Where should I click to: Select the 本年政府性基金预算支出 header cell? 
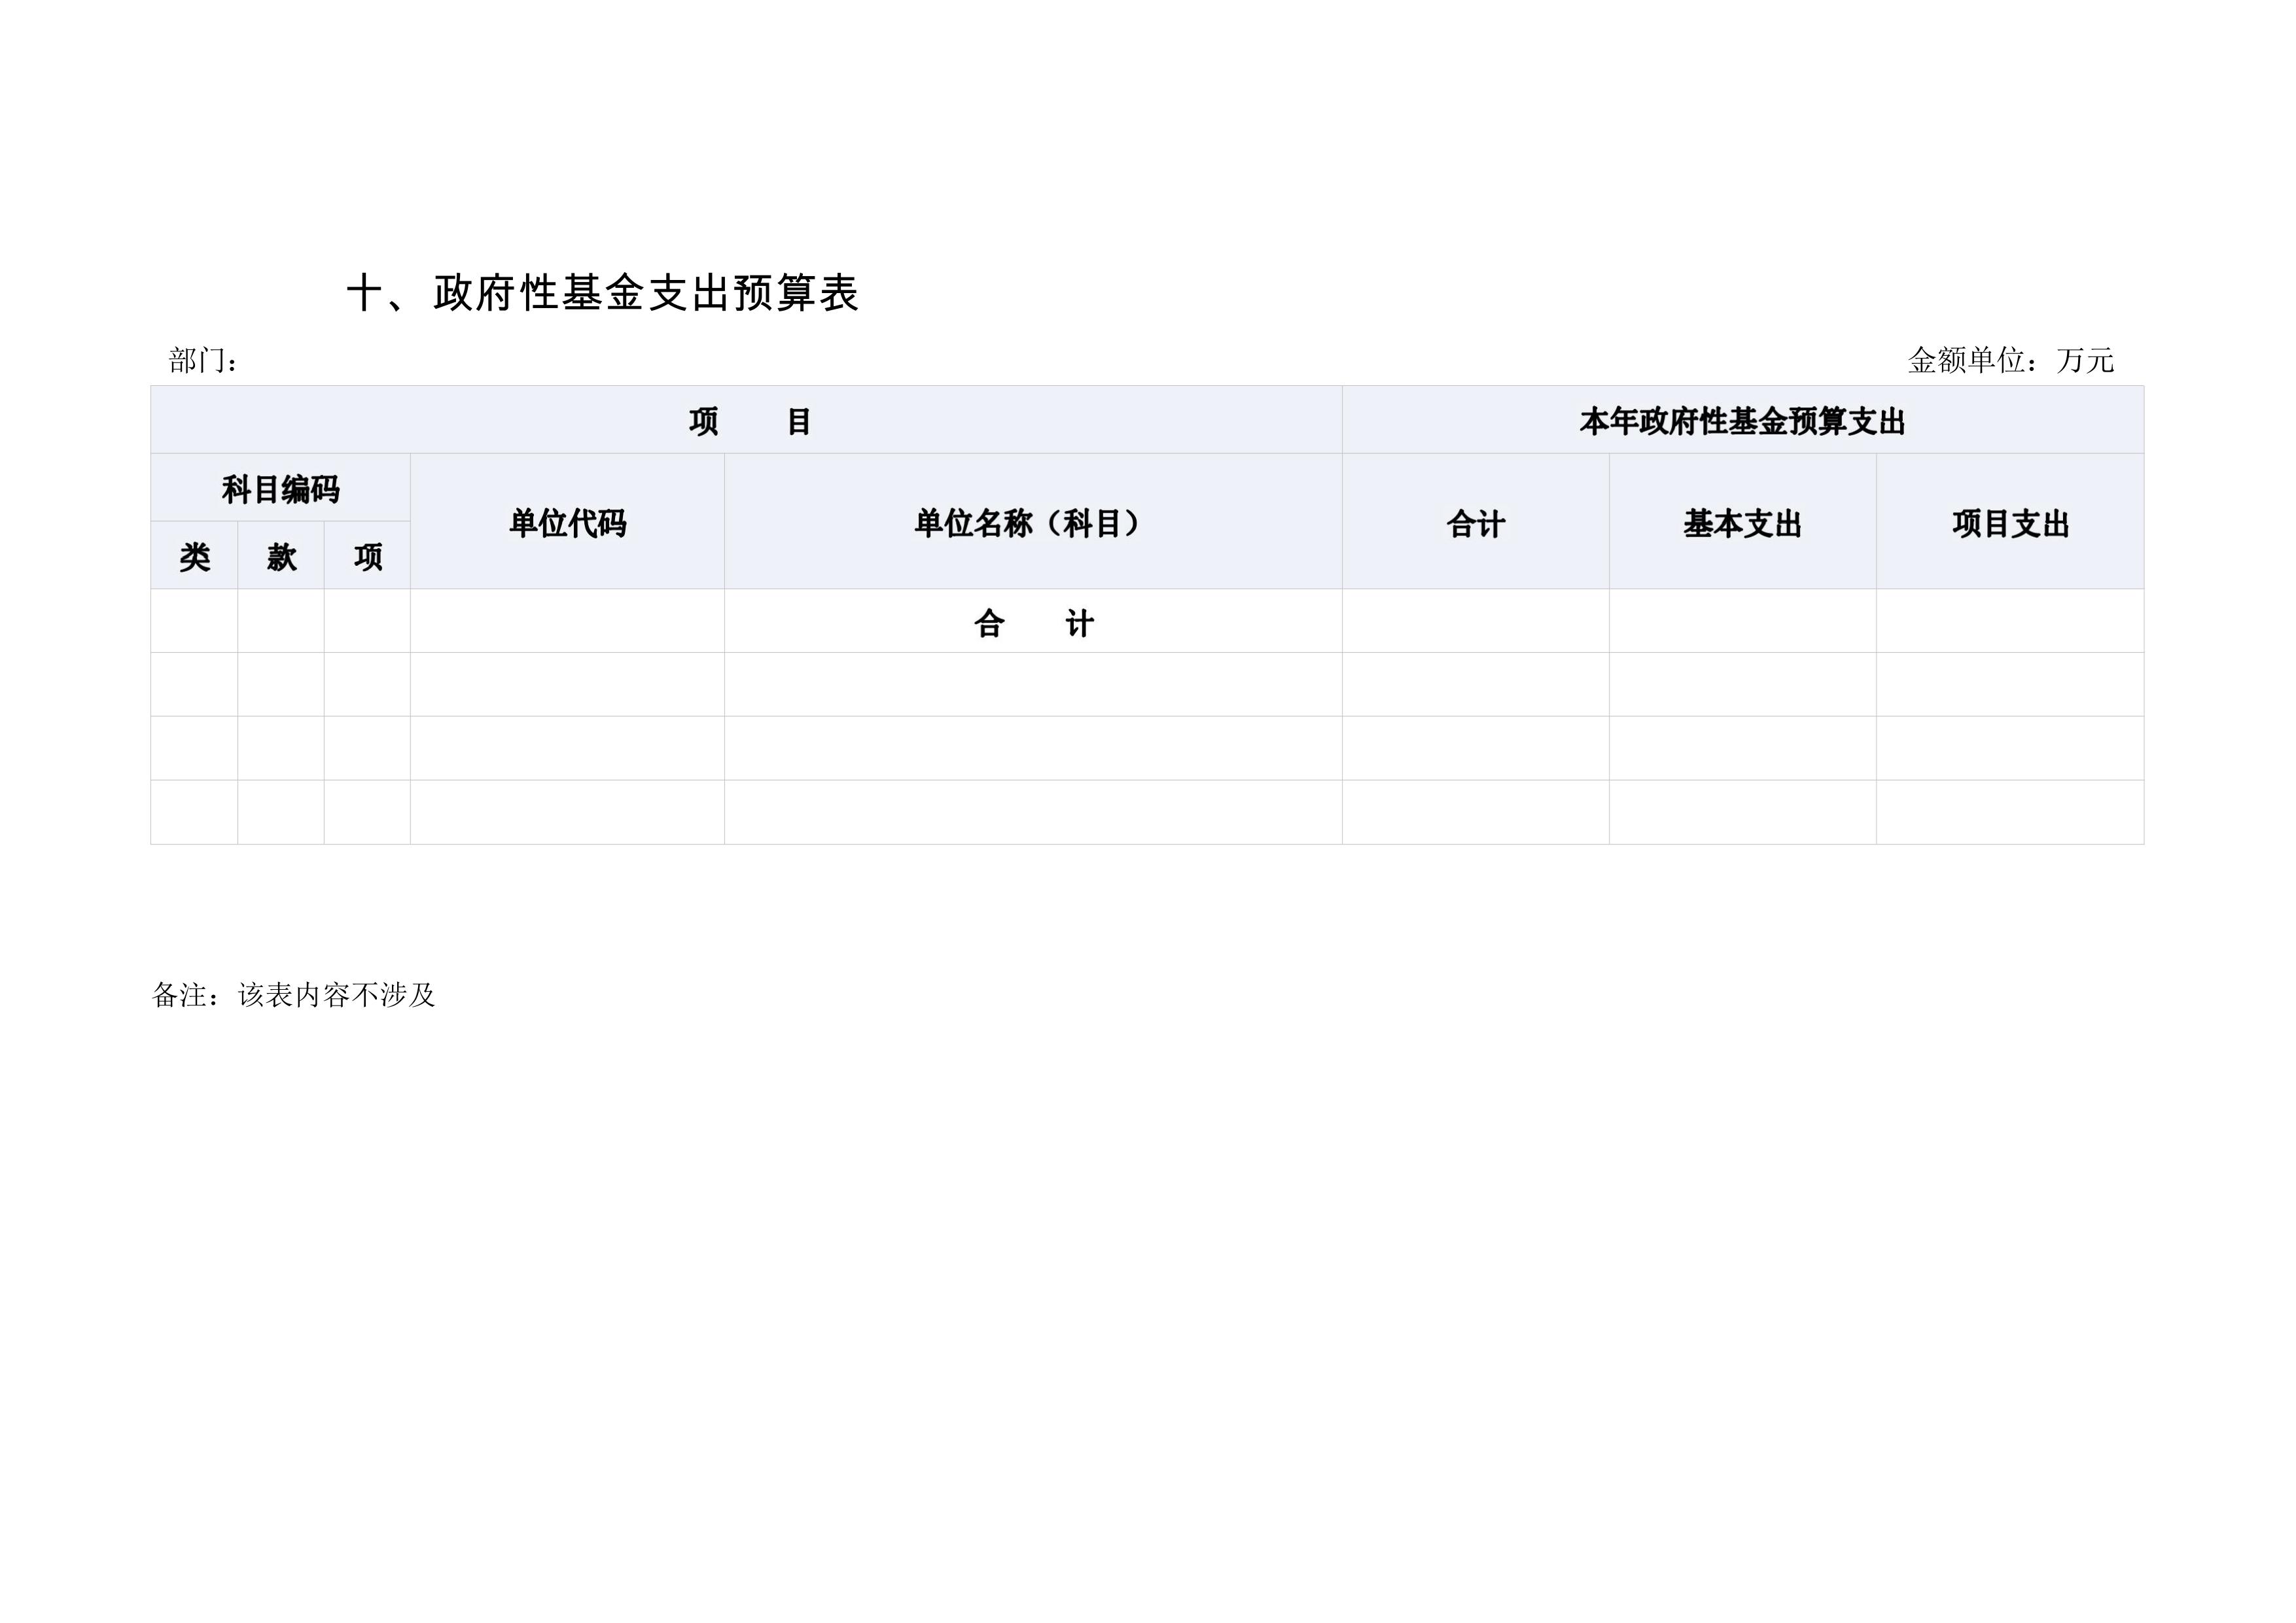pos(1742,420)
